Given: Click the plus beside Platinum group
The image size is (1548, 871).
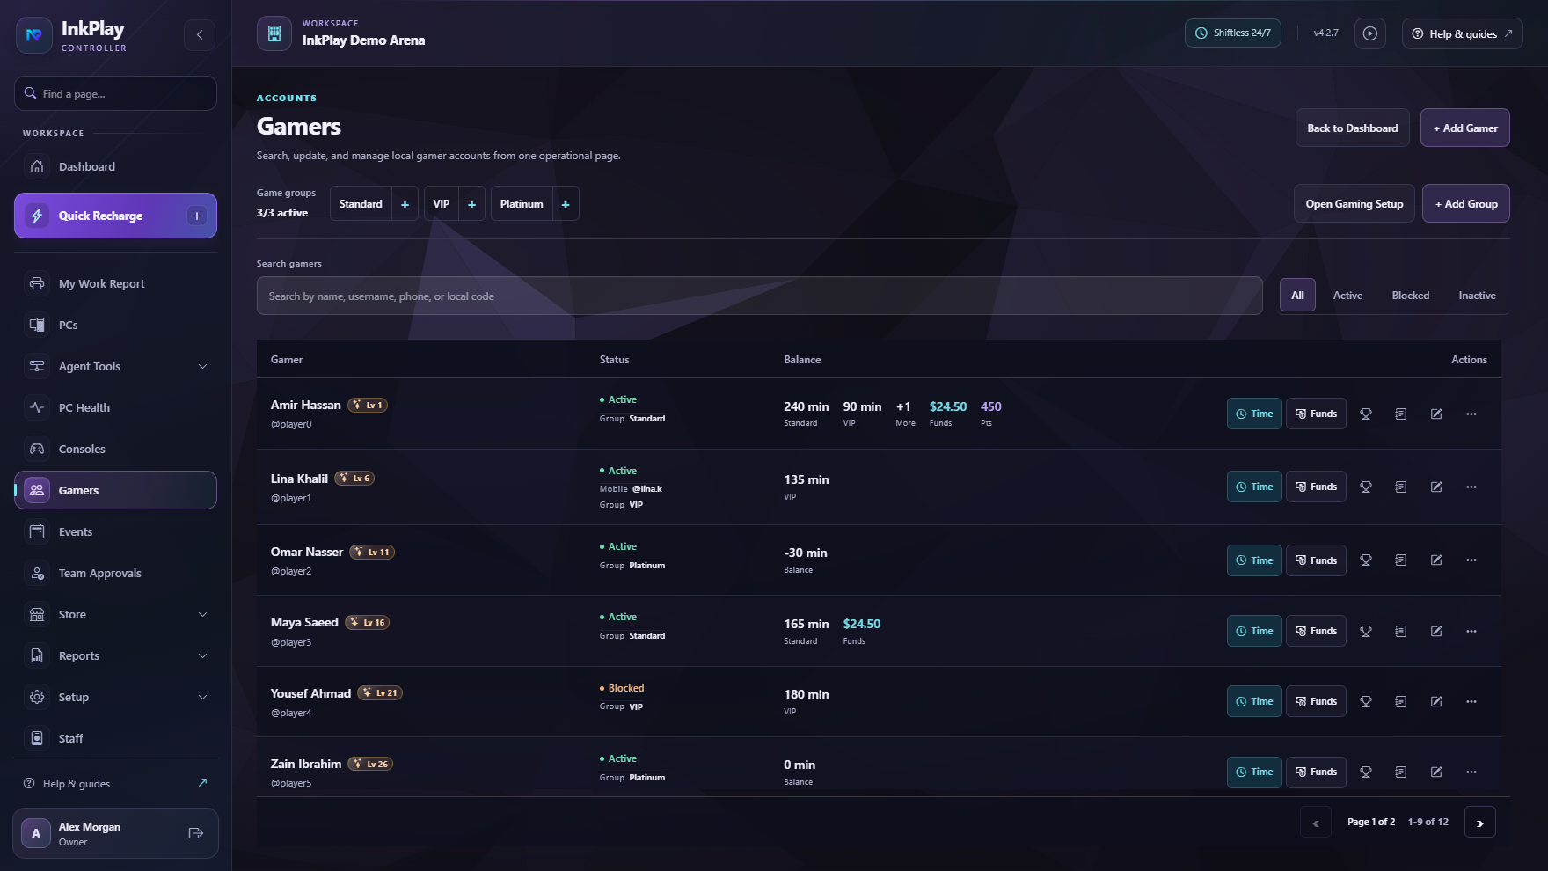Looking at the screenshot, I should (566, 204).
